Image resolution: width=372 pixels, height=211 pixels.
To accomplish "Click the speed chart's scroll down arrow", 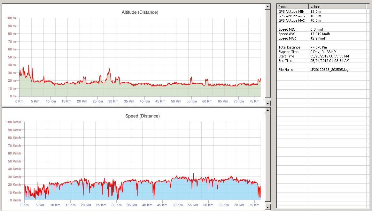I will (x=268, y=207).
